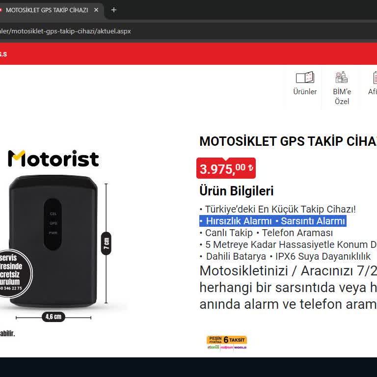Open the Afiş icon at the right edge

pyautogui.click(x=375, y=78)
